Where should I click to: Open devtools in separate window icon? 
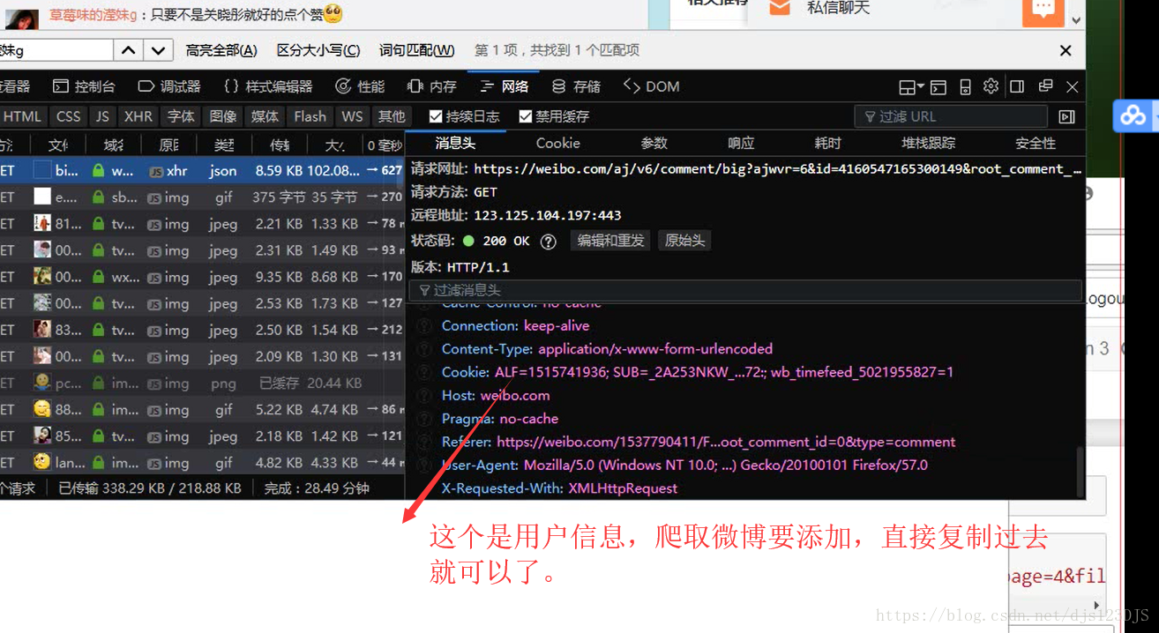tap(1045, 86)
